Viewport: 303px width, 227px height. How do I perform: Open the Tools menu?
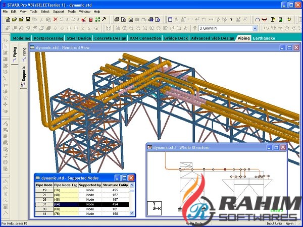click(33, 11)
